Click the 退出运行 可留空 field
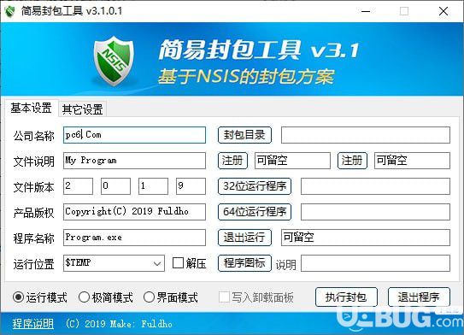This screenshot has width=464, height=335. tap(366, 238)
